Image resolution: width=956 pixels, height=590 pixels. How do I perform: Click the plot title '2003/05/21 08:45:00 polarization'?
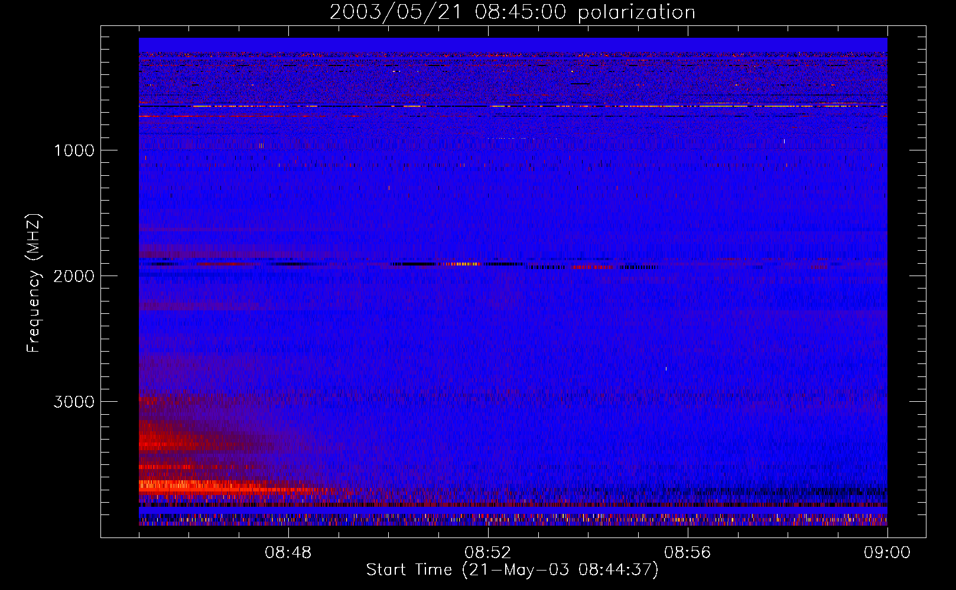click(512, 12)
